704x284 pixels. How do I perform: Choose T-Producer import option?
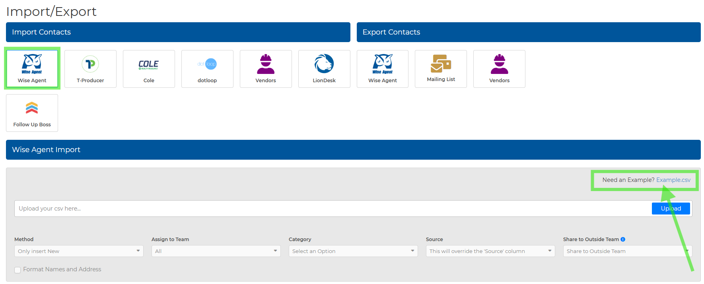pyautogui.click(x=90, y=69)
